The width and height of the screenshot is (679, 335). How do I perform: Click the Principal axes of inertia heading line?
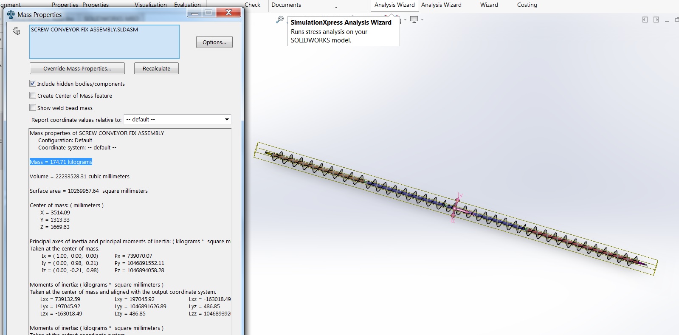(x=130, y=241)
